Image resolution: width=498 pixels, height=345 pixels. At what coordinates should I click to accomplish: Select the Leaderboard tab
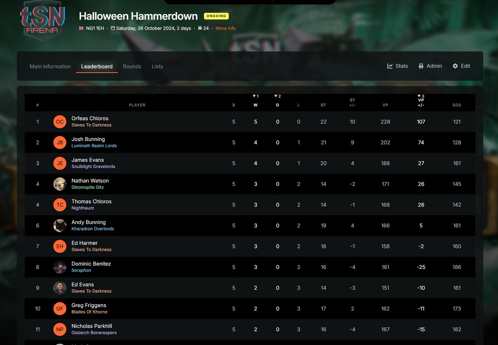point(97,67)
